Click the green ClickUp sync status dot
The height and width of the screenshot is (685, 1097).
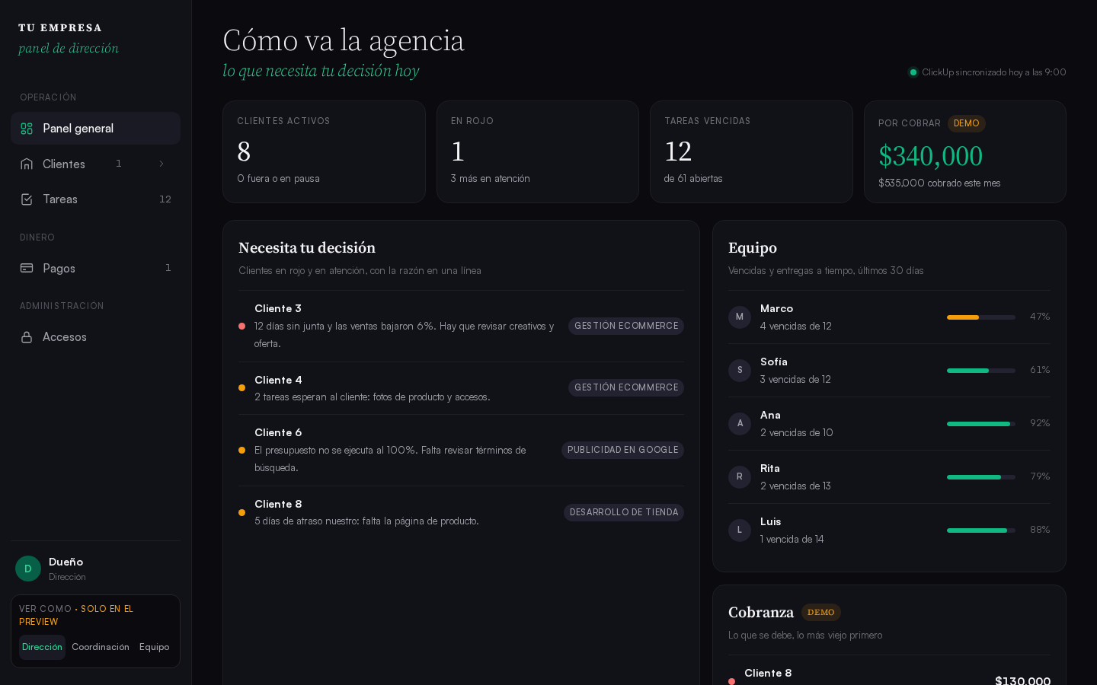click(913, 72)
